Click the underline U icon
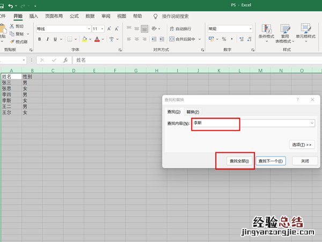322x242 pixels. pyautogui.click(x=55, y=39)
